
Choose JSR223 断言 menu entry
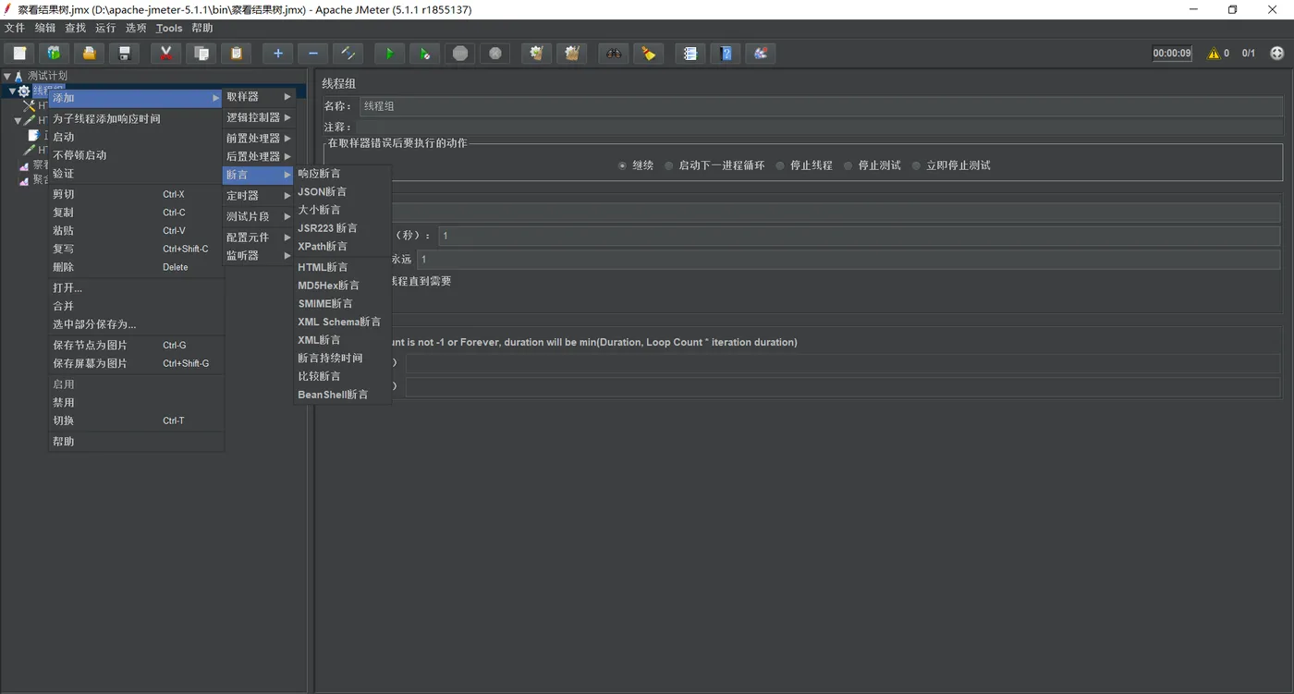pos(343,227)
